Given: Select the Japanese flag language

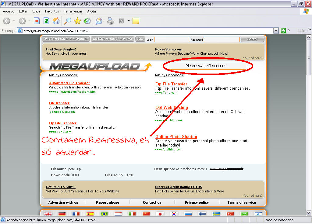Looking at the screenshot, I should click(160, 214).
